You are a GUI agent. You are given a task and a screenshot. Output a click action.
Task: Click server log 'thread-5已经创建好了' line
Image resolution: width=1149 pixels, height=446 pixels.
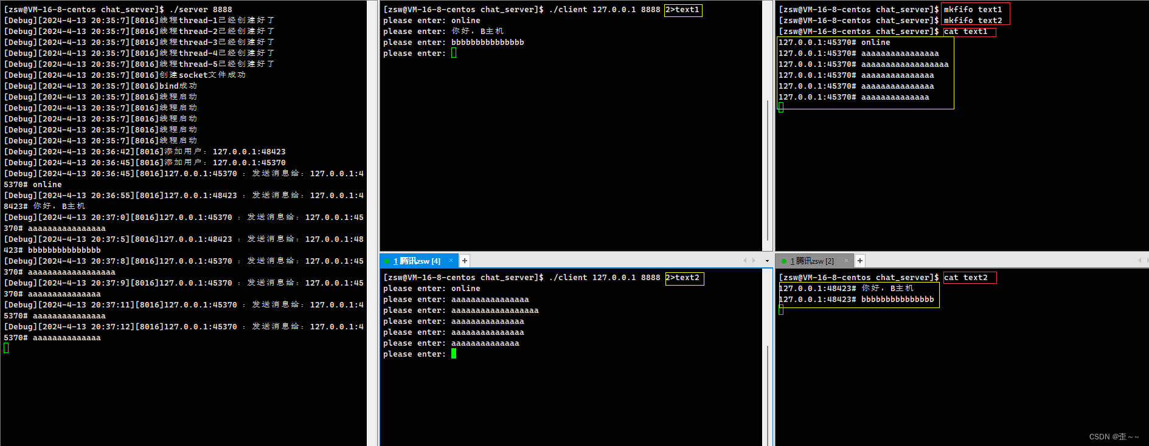[x=139, y=64]
